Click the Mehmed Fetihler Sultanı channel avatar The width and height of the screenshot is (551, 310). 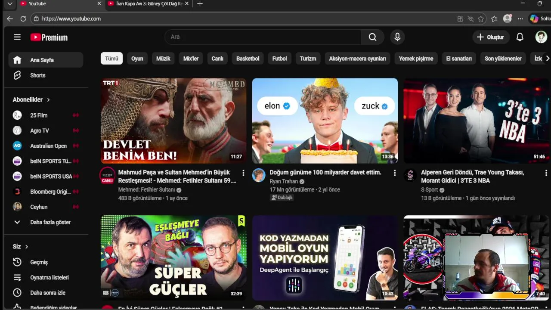click(x=107, y=175)
